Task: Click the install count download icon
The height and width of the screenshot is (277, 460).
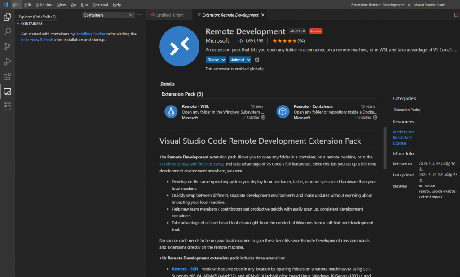Action: point(241,41)
